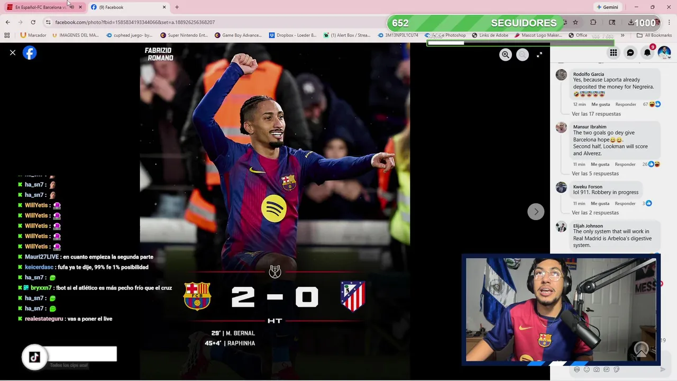View the 3 likes on Kweku Forson's comment
This screenshot has height=381, width=677.
pyautogui.click(x=647, y=204)
